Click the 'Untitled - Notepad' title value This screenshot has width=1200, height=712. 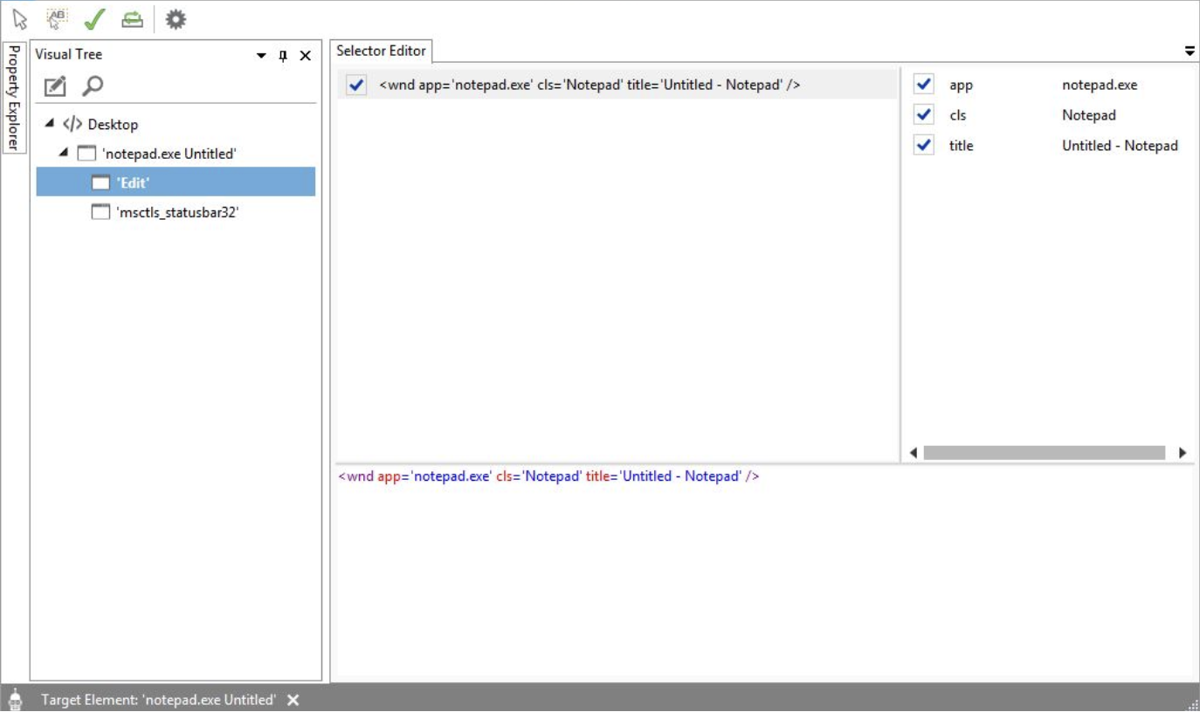1120,146
